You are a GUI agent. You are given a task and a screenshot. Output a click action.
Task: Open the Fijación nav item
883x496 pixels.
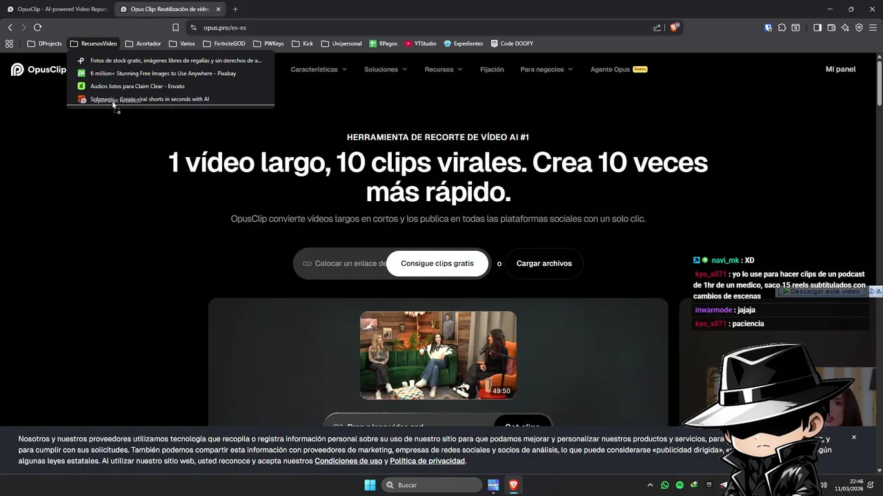(492, 70)
